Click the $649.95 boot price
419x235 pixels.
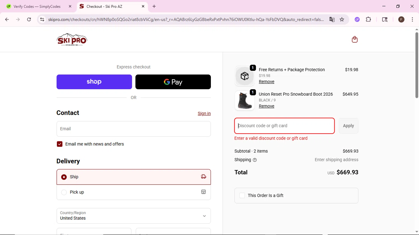pyautogui.click(x=350, y=94)
